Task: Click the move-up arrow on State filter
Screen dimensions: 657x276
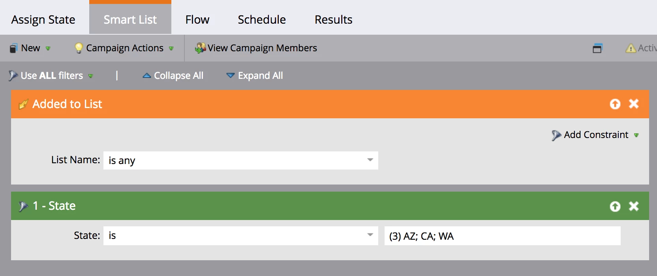Action: (x=615, y=206)
